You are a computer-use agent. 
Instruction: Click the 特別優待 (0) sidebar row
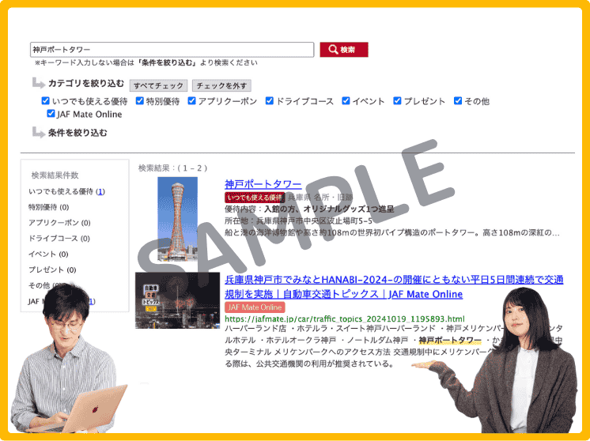pos(48,207)
